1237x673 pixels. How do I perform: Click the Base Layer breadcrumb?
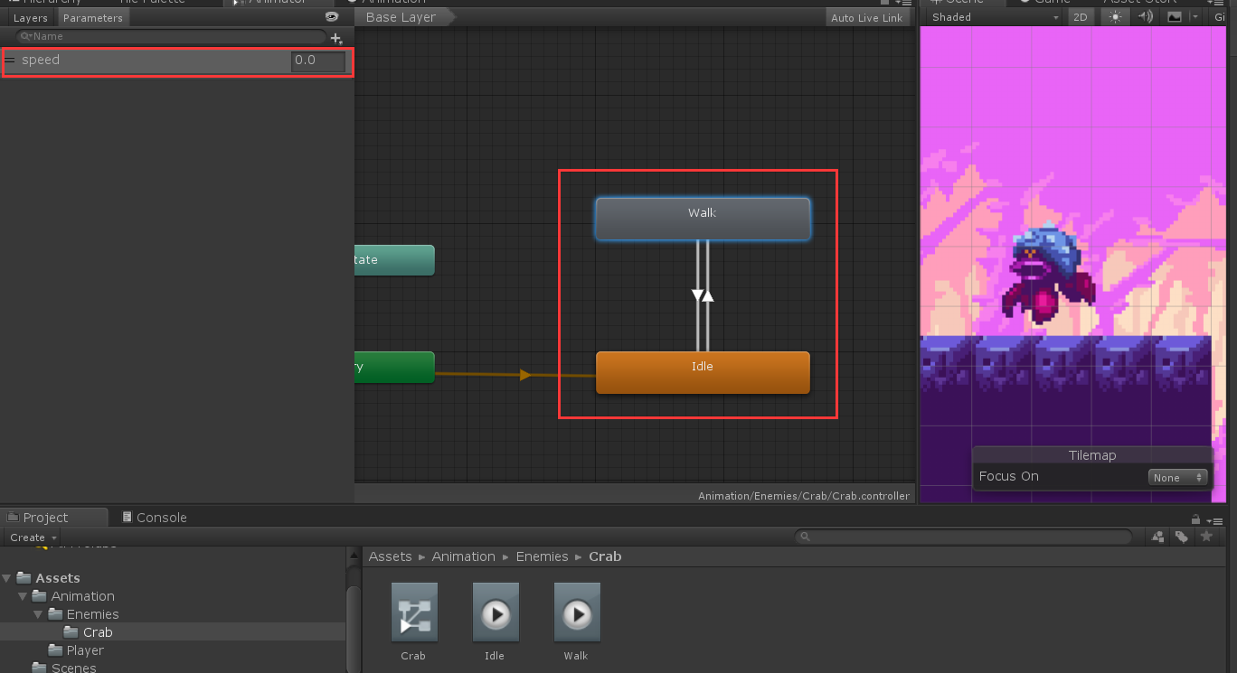pos(402,16)
